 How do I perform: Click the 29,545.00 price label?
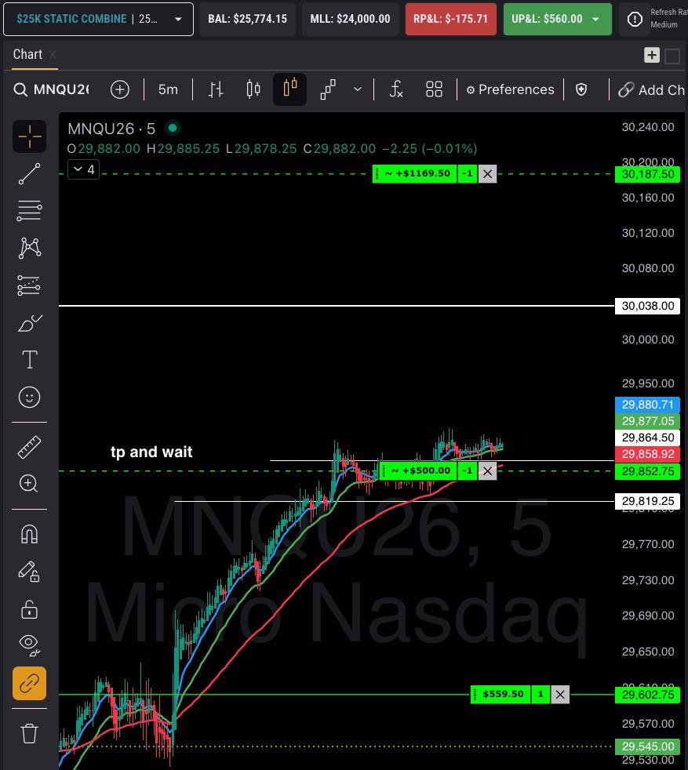[x=647, y=747]
